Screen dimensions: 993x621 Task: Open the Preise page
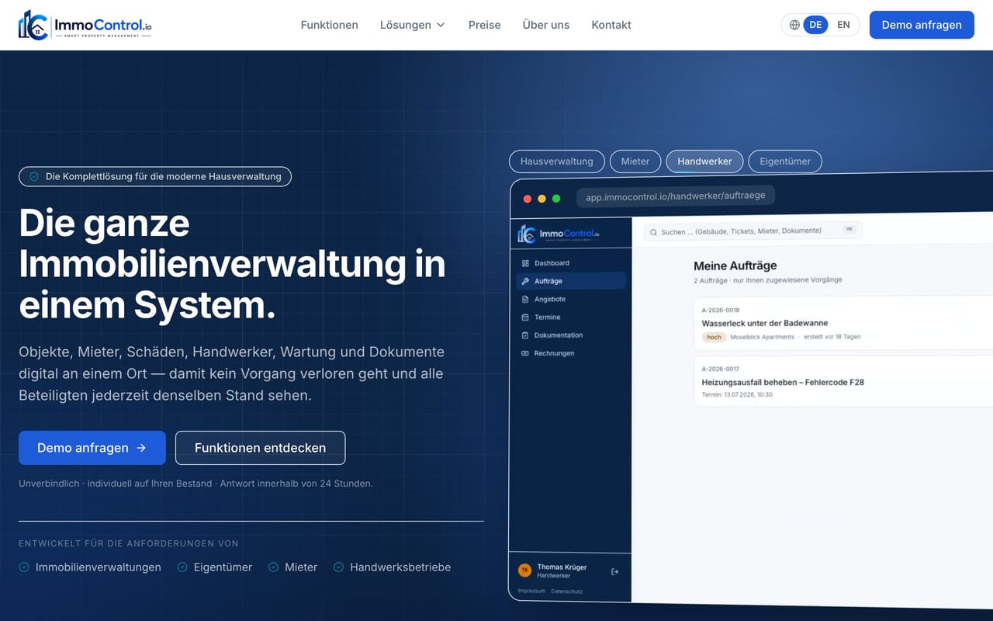[x=485, y=25]
